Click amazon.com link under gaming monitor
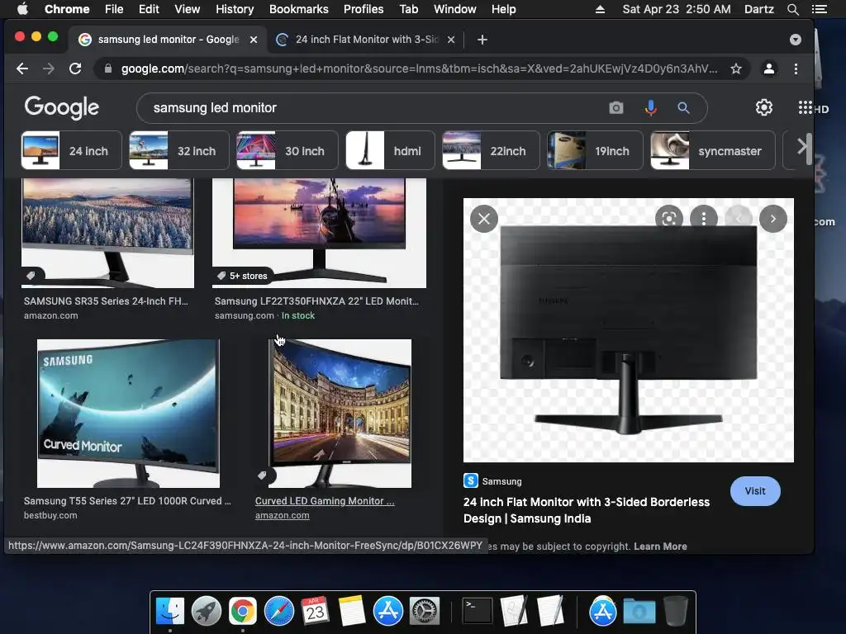Screen dimensions: 846x634 (x=283, y=515)
